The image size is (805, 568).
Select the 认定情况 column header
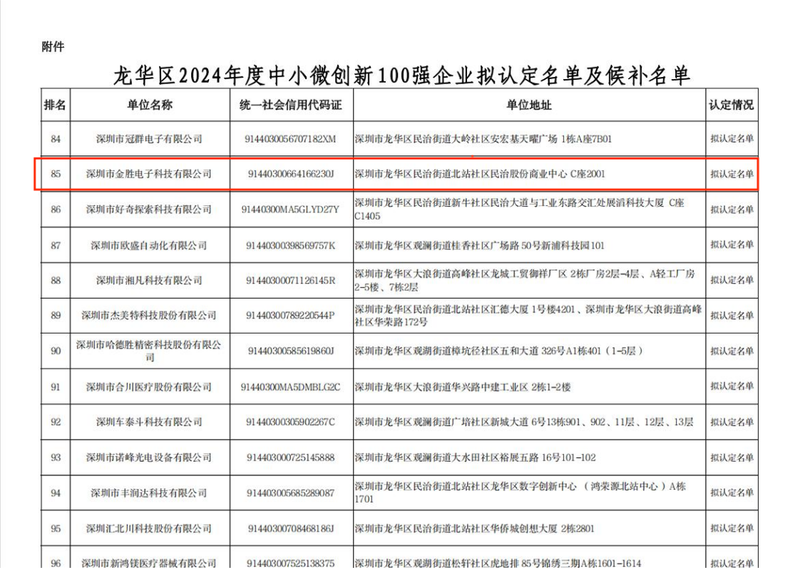tap(731, 105)
